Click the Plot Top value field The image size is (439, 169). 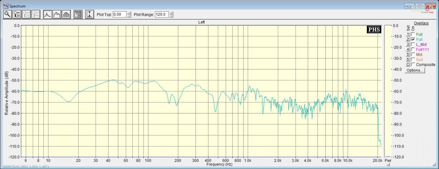(120, 14)
